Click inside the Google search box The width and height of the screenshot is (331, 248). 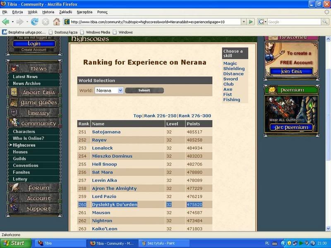click(x=294, y=22)
